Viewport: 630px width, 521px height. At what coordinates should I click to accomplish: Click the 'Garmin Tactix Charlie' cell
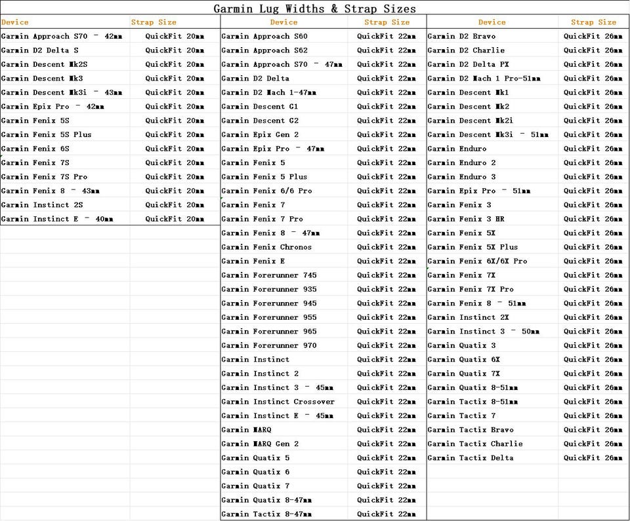tap(492, 444)
